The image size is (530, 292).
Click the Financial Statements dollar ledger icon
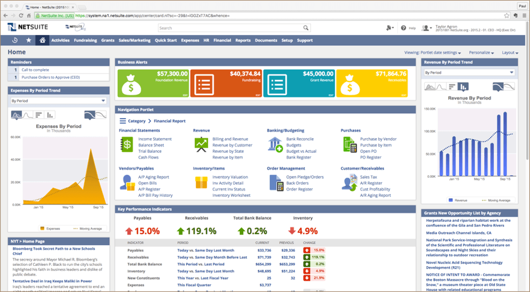click(x=127, y=144)
